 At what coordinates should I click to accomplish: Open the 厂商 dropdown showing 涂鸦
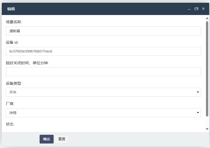pos(103,113)
